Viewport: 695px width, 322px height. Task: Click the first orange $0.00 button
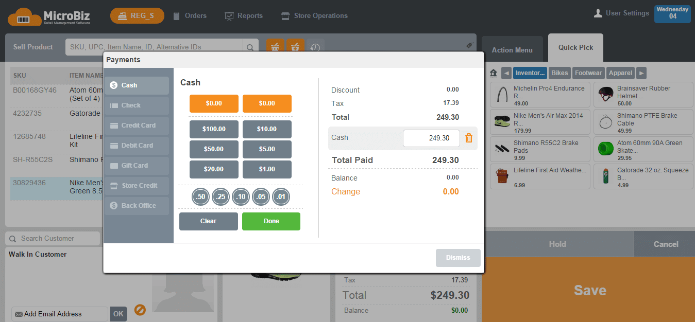[214, 103]
